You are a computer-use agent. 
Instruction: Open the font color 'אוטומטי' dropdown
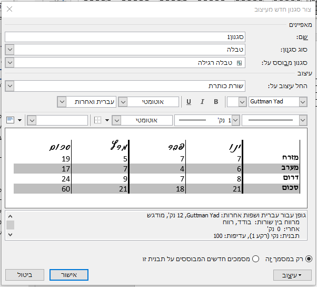tap(123, 102)
